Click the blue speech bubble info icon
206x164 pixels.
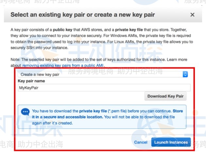point(25,112)
